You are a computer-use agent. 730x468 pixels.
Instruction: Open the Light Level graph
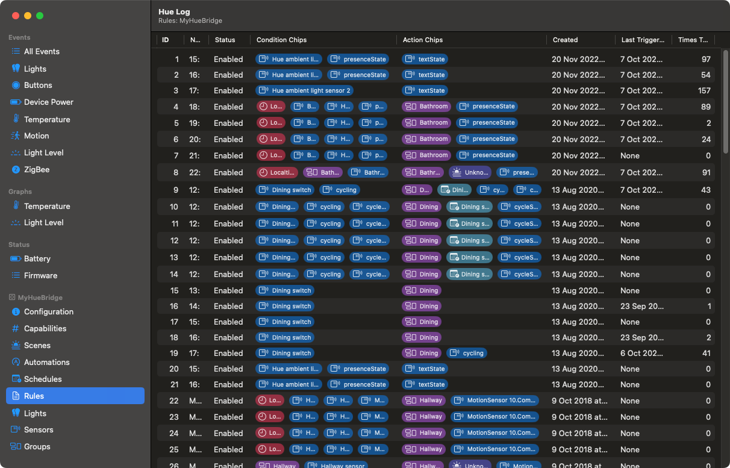point(44,223)
